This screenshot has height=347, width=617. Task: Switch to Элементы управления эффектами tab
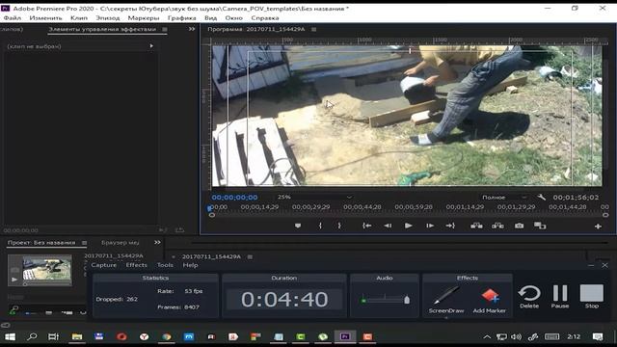pos(102,29)
